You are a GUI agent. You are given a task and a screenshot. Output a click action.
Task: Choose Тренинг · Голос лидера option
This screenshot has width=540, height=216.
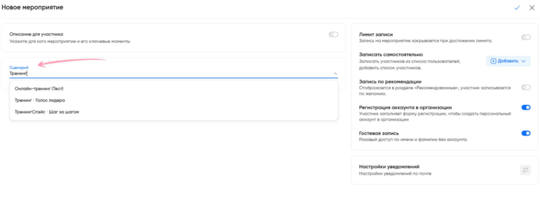coord(40,101)
